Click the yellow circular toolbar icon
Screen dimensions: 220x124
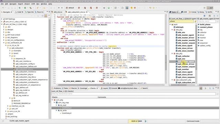pos(131,8)
